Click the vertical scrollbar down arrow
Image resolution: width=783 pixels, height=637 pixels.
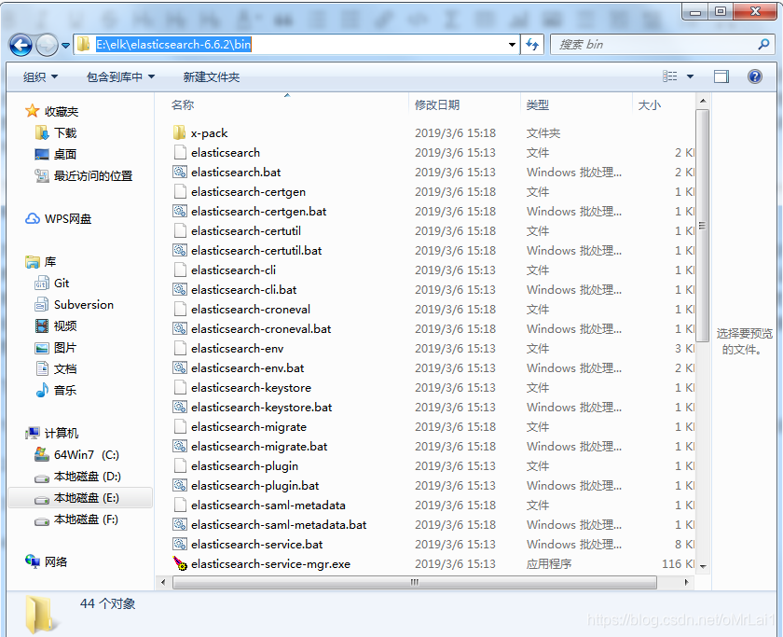coord(703,566)
